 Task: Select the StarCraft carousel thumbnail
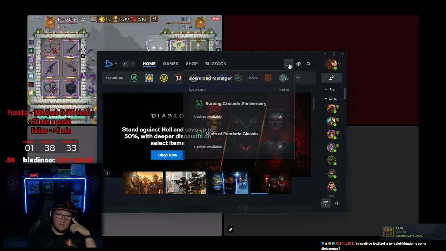click(x=228, y=183)
